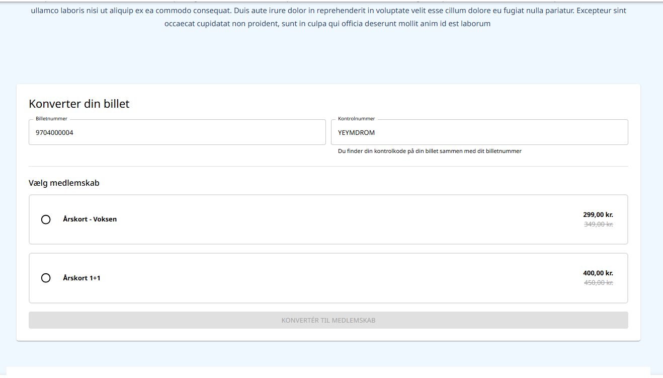
Task: Click the divider line above Vælg medlemskab
Action: (x=328, y=166)
